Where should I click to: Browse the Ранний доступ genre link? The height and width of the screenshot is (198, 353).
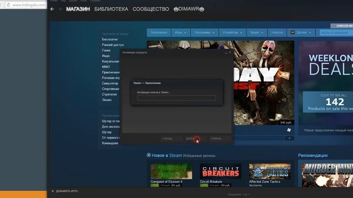point(113,45)
